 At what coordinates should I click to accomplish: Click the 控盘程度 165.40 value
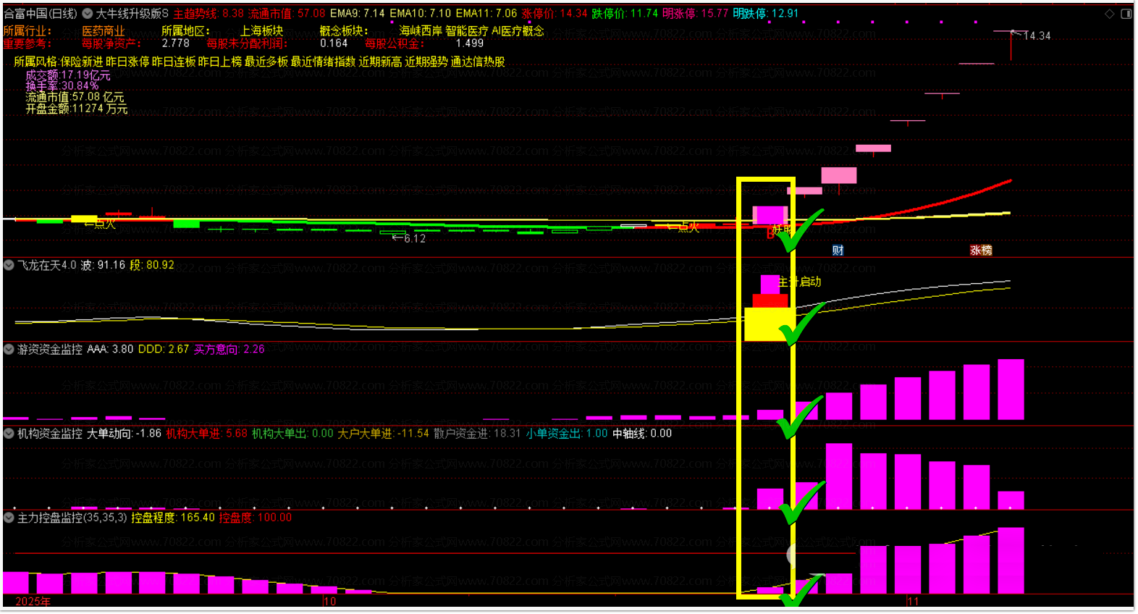(173, 517)
